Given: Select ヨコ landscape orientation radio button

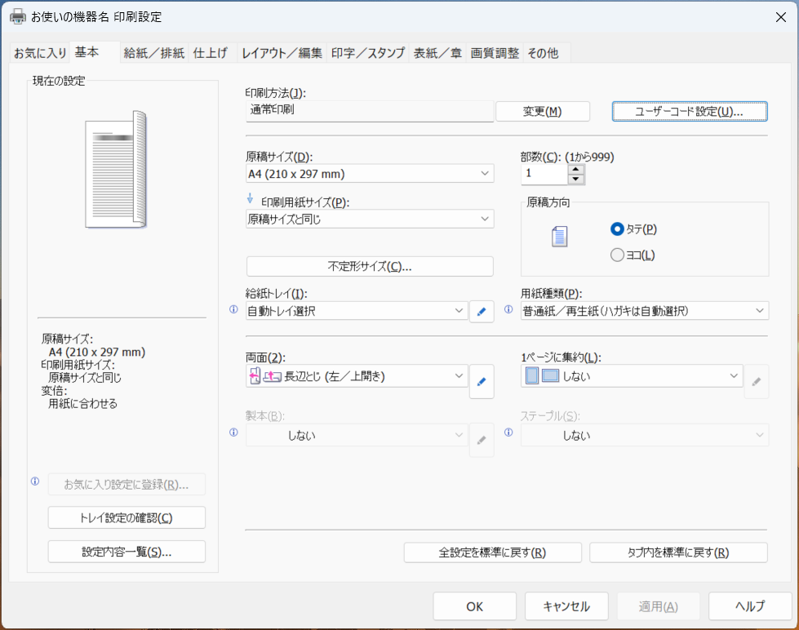Looking at the screenshot, I should [x=617, y=255].
